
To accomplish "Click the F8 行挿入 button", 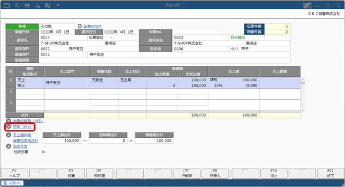I will (215, 173).
